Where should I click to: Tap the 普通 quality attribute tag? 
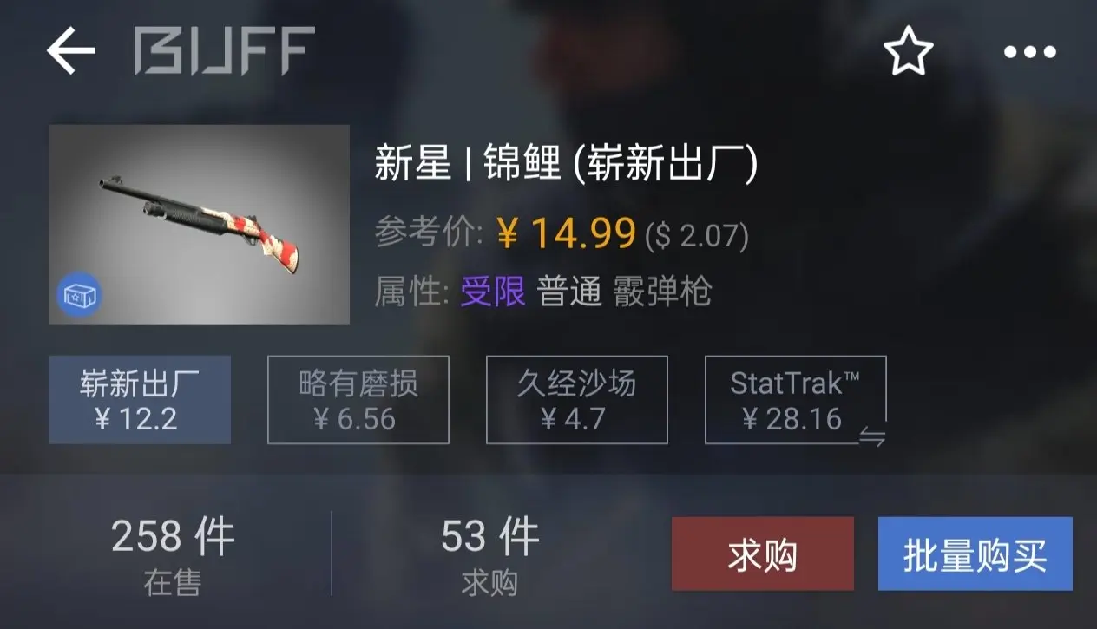coord(569,292)
